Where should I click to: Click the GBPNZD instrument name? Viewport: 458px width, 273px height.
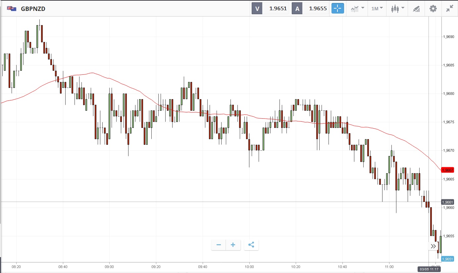point(33,9)
